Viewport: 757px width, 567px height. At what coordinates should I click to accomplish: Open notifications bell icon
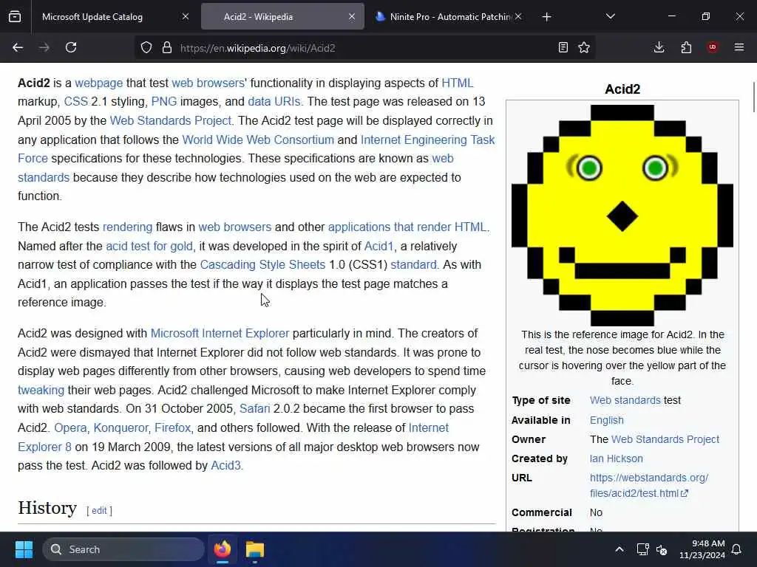737,549
